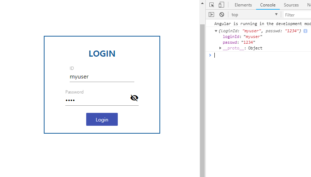Focus the ID input field
Viewport: 311px width, 177px height.
102,77
